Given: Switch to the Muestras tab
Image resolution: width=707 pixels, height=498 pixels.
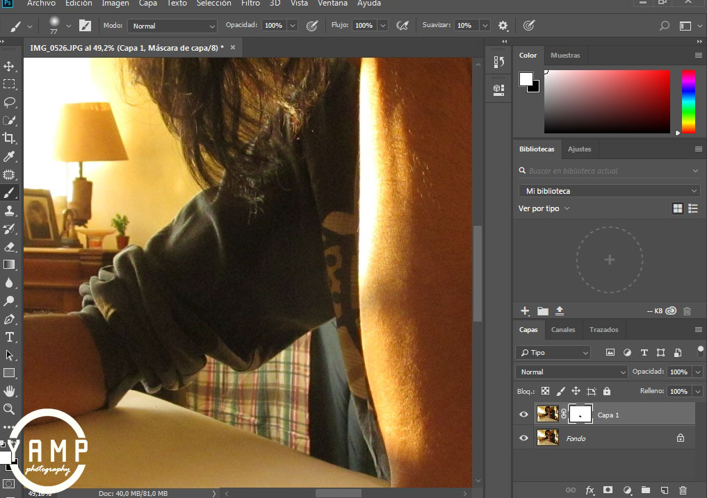Looking at the screenshot, I should pos(565,56).
